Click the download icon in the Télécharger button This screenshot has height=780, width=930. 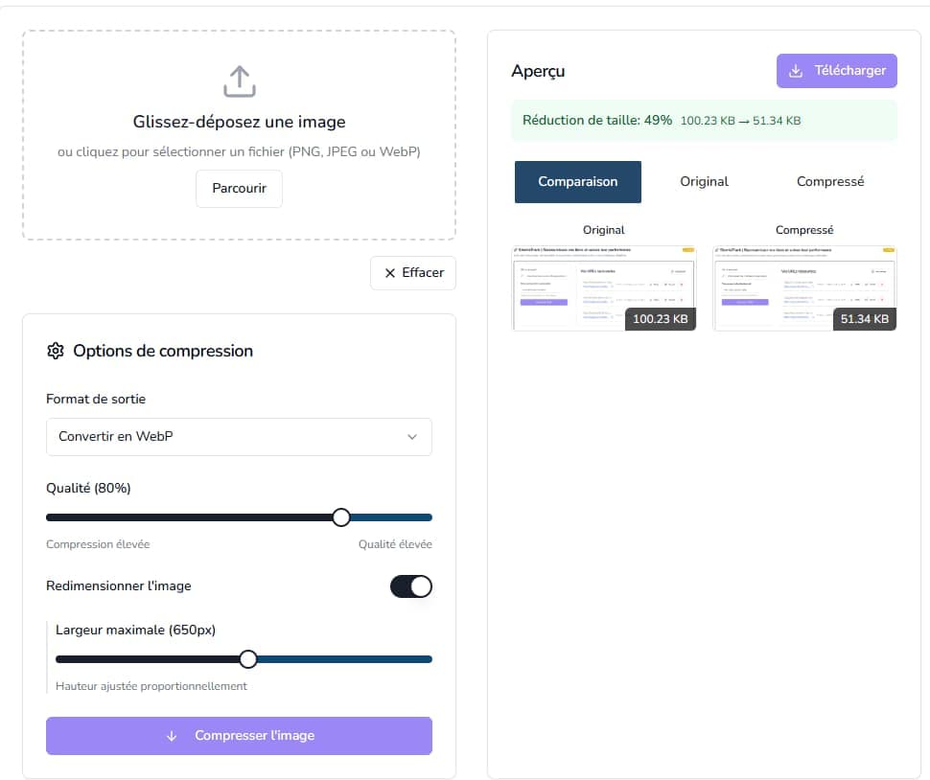(796, 71)
